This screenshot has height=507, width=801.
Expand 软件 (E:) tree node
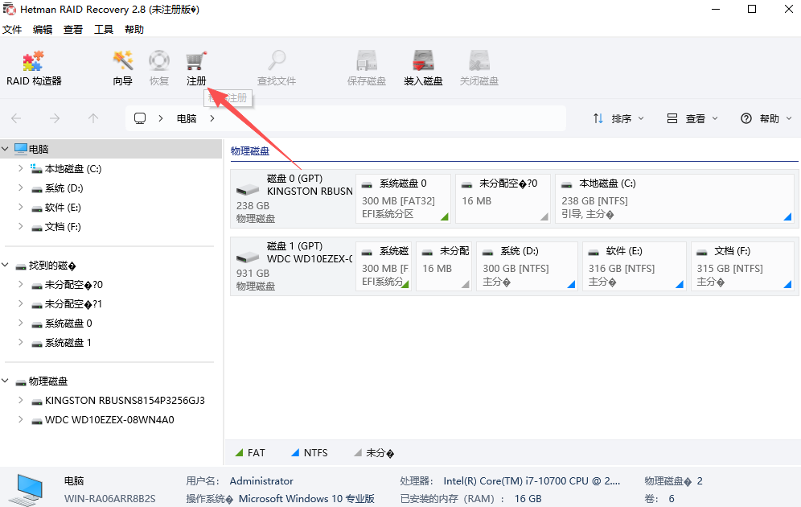tap(20, 207)
